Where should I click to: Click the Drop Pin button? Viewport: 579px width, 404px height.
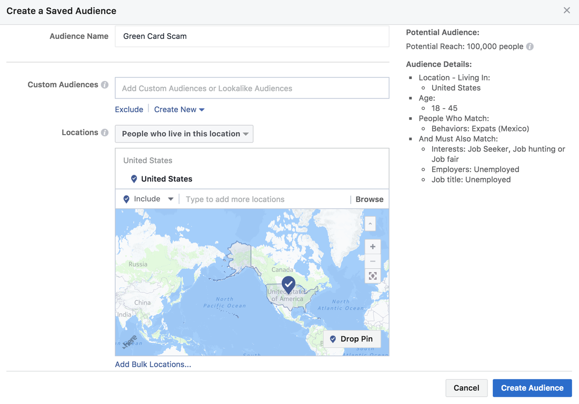coord(352,339)
